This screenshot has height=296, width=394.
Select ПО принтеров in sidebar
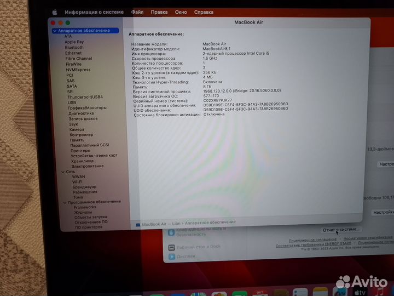(89, 227)
